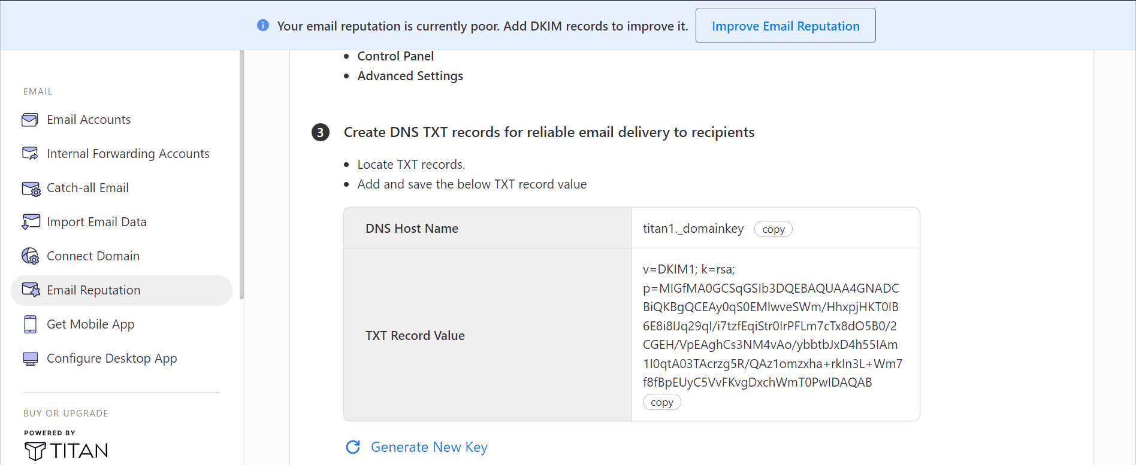Click the Titan logo in sidebar
The image size is (1136, 465).
click(x=67, y=451)
